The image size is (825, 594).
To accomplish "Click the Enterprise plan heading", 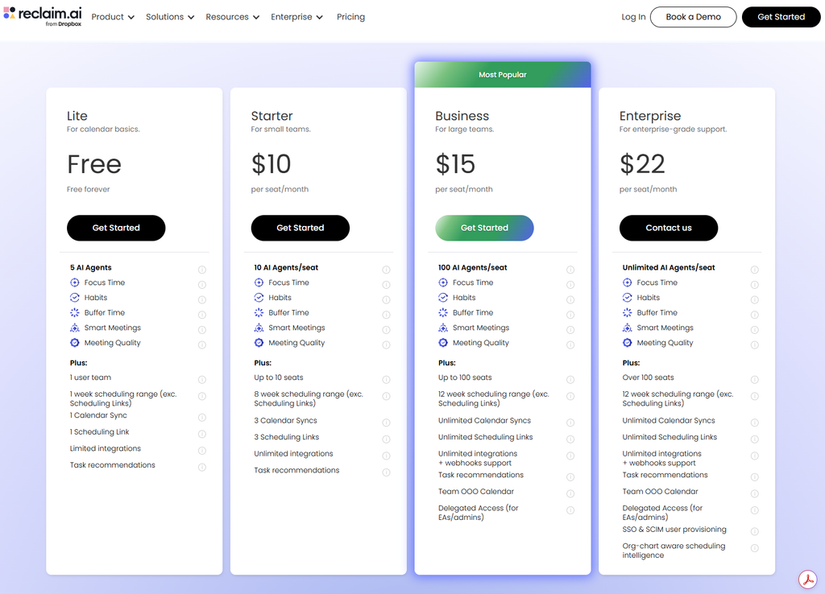I will 650,116.
